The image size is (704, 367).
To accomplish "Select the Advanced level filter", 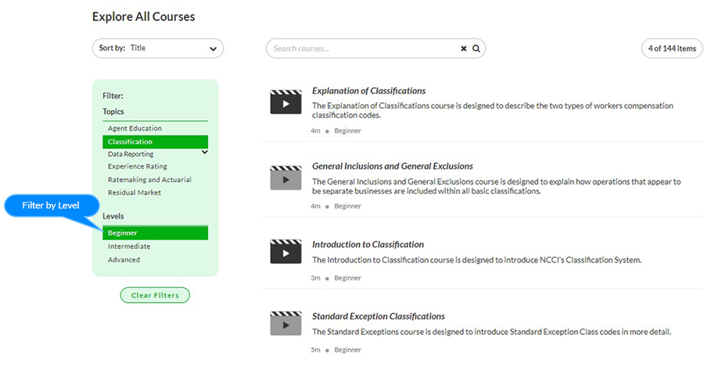I will tap(124, 259).
